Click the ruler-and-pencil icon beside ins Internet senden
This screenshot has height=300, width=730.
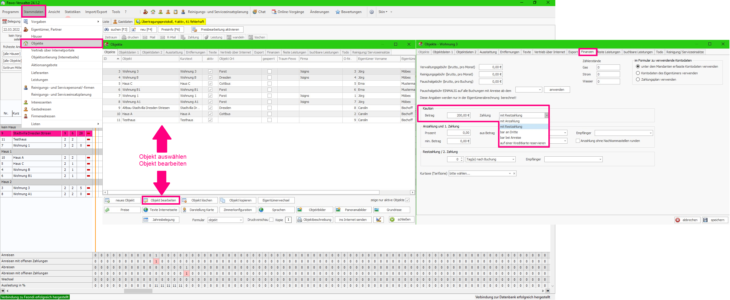[x=379, y=220]
